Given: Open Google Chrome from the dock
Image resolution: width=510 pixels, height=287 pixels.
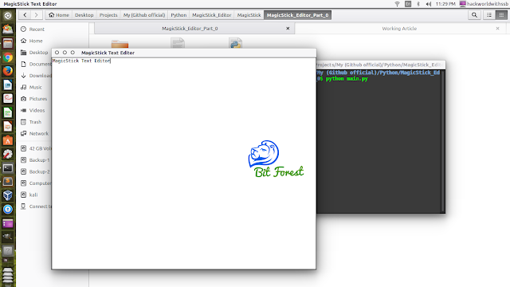Looking at the screenshot, I should (x=8, y=57).
